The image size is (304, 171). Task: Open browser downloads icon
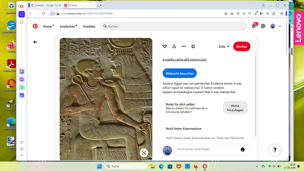[x=256, y=13]
